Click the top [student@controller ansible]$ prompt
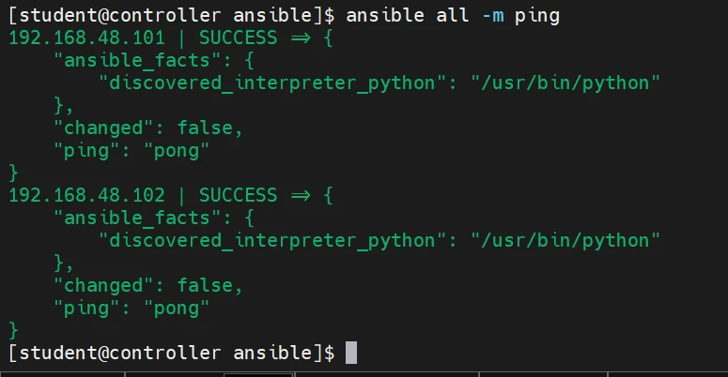Image resolution: width=728 pixels, height=377 pixels. tap(171, 16)
